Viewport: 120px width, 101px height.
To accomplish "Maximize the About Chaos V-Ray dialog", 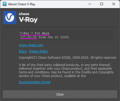I will coord(102,4).
